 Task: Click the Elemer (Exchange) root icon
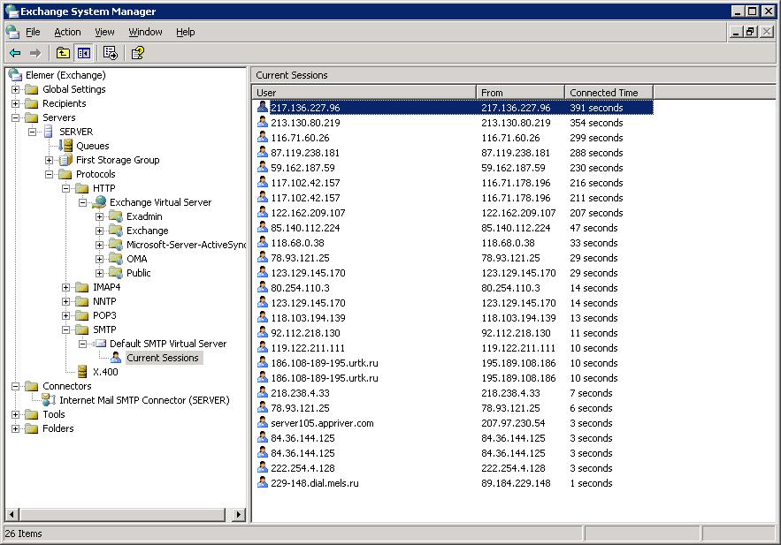pos(15,75)
